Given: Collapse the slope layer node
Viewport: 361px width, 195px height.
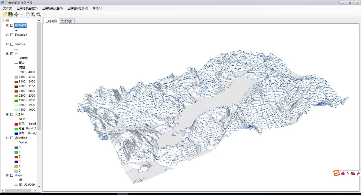Looking at the screenshot, I should (x=8, y=175).
